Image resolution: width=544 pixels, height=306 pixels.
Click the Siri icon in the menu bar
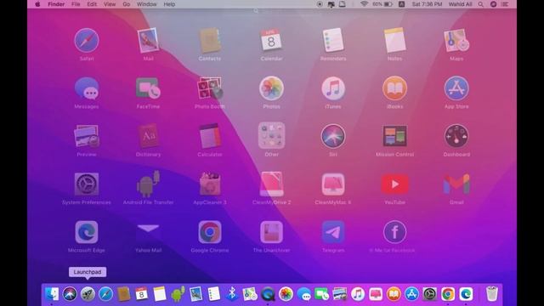tap(493, 4)
